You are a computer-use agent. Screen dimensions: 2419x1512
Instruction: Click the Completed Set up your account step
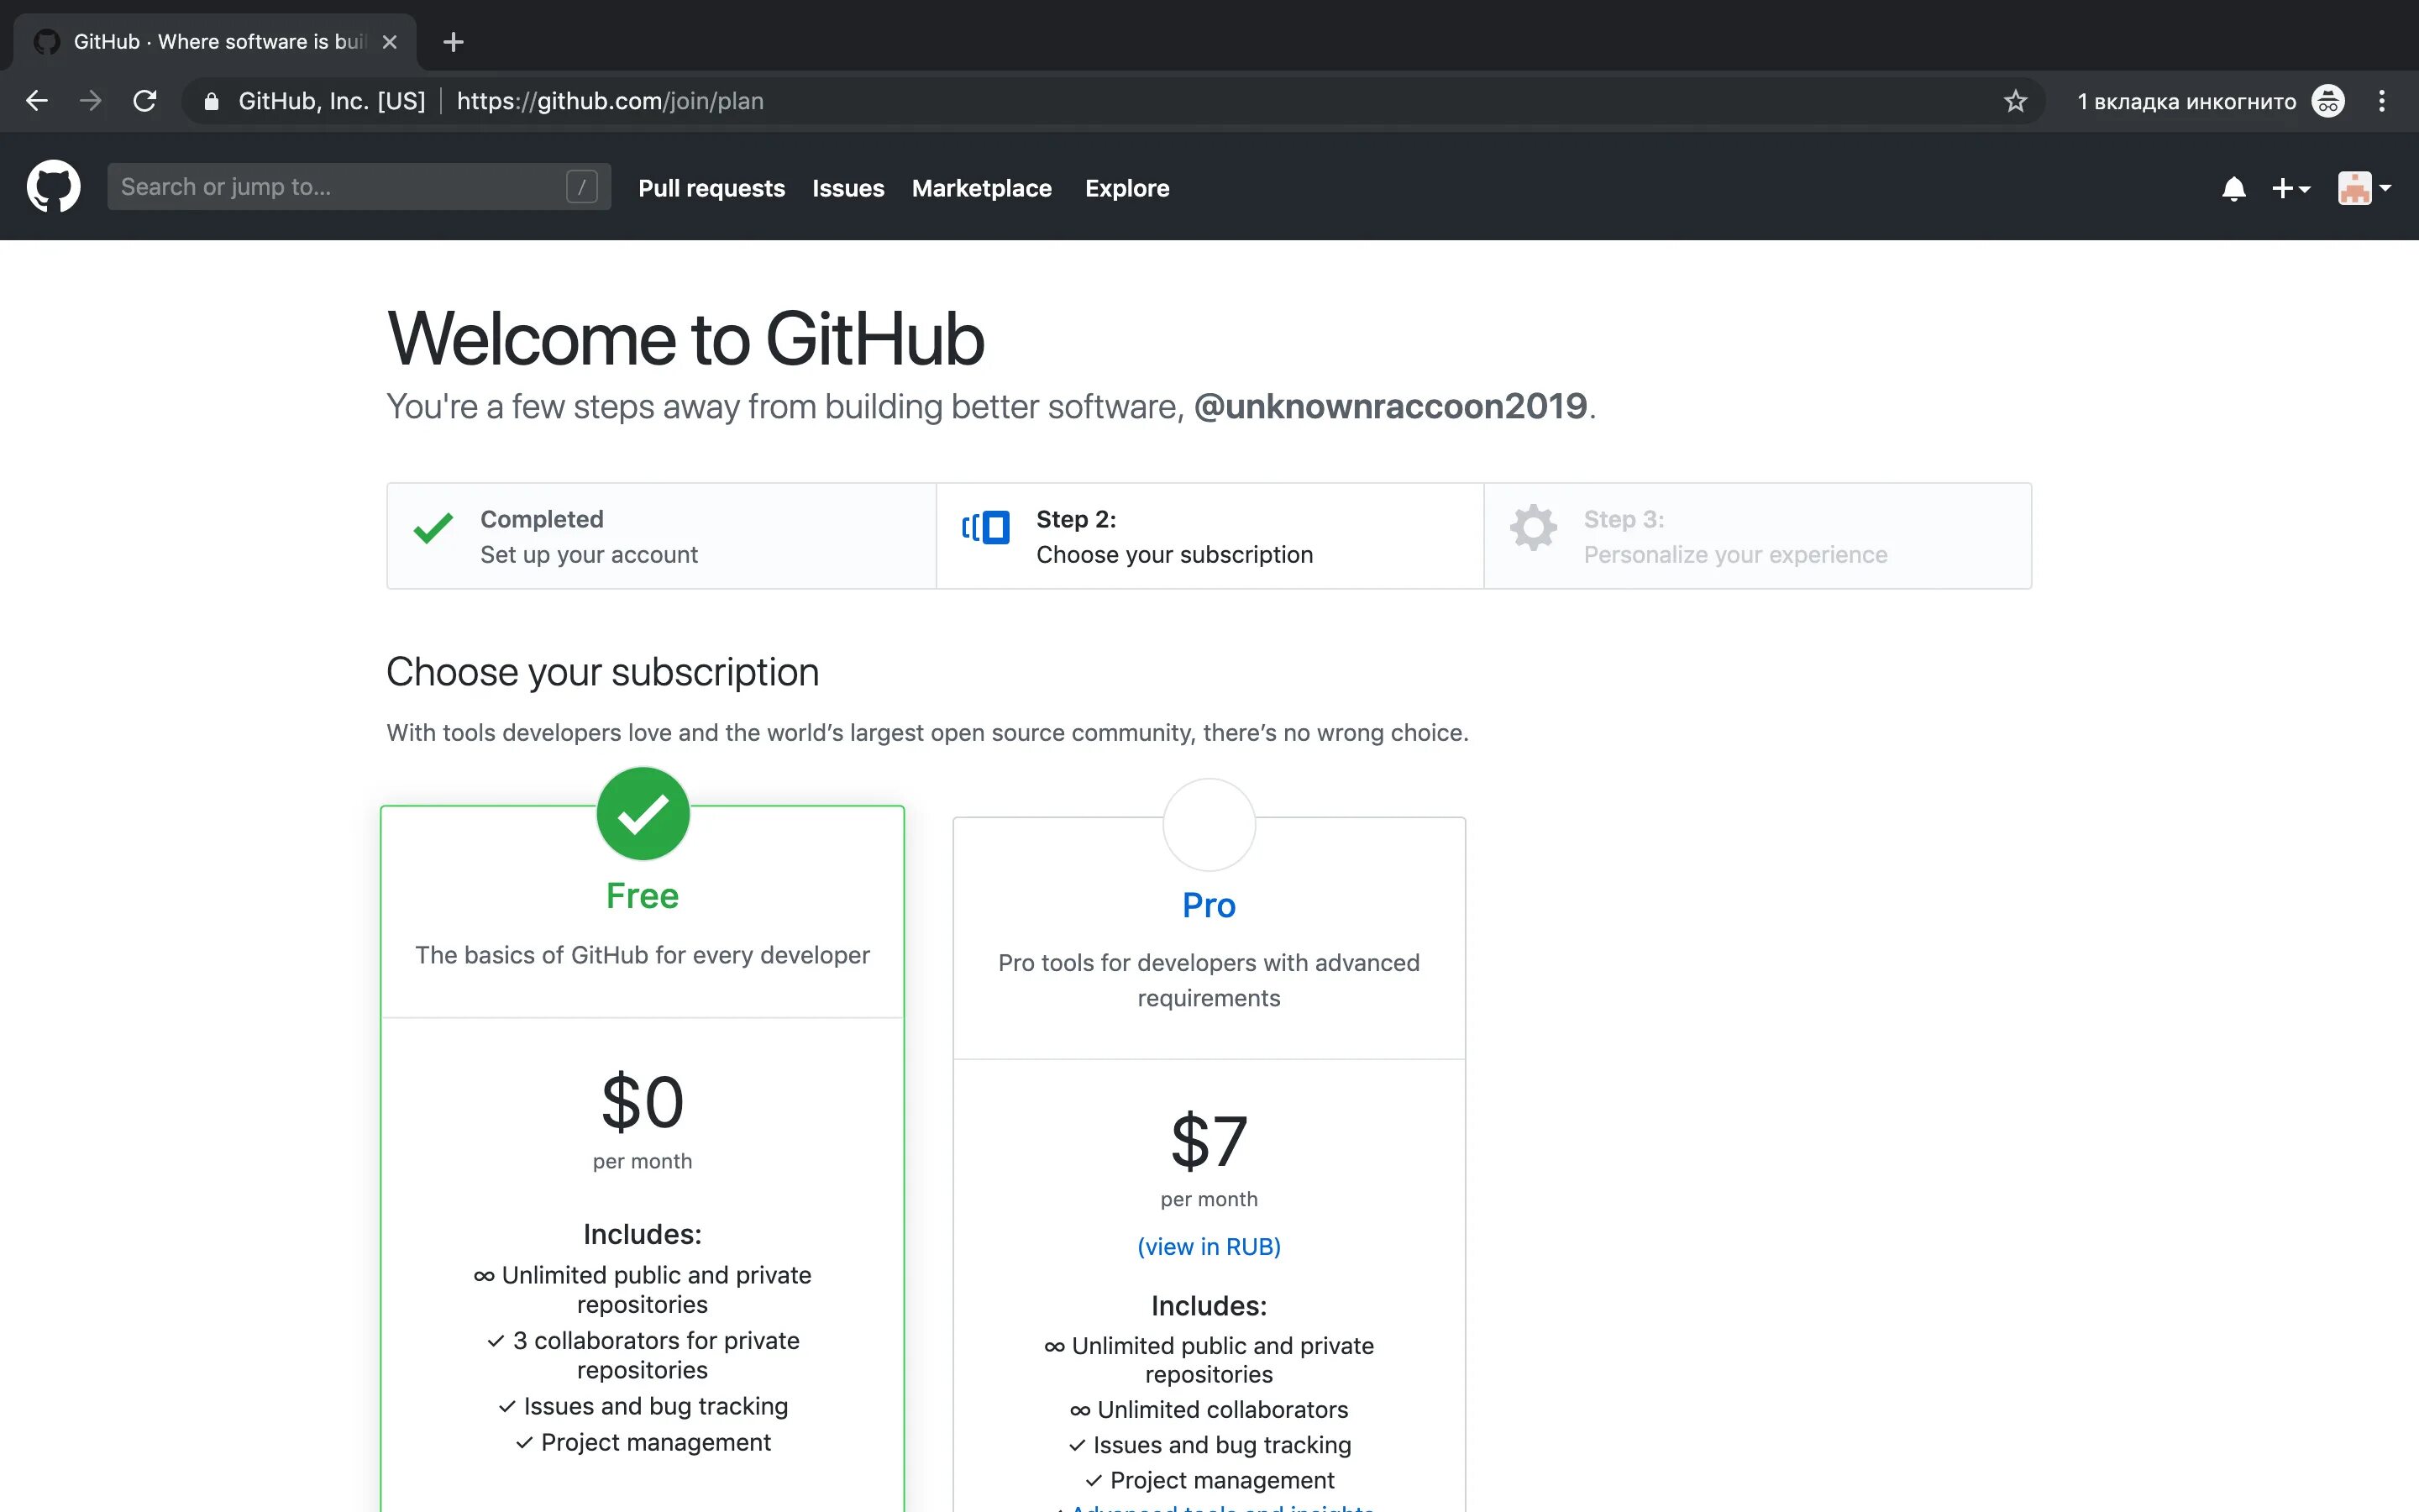pyautogui.click(x=662, y=536)
